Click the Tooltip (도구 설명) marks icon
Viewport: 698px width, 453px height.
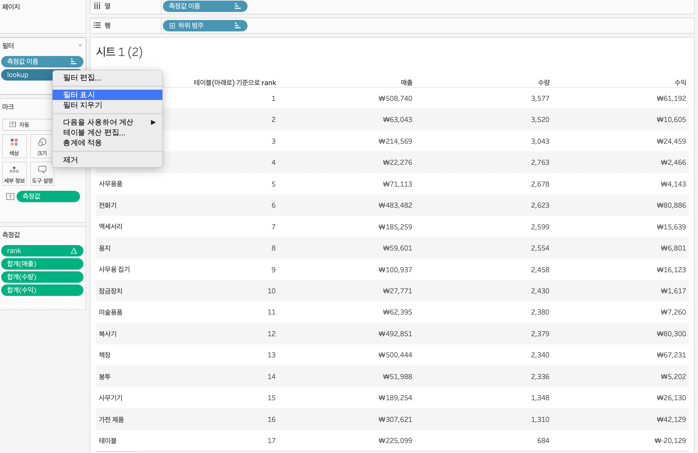pos(42,170)
